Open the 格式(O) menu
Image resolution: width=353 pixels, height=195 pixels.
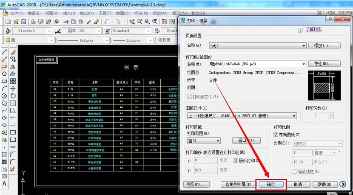87,13
